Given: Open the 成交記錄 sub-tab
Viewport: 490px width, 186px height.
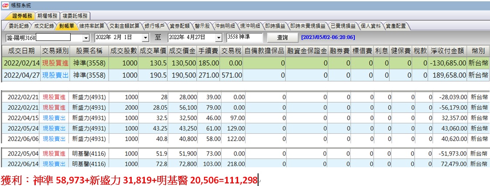Looking at the screenshot, I should [43, 26].
